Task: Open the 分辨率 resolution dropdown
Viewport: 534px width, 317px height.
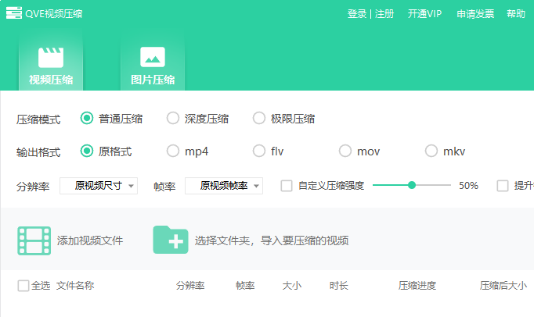Action: tap(99, 186)
